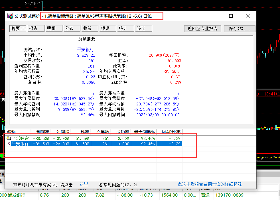Open the 设定 tab
Image resolution: width=280 pixels, height=200 pixels.
(x=144, y=28)
